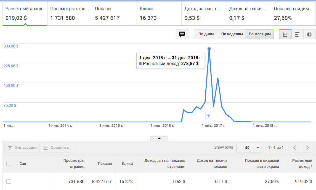Sort by Расчетный доход column header
This screenshot has height=190, width=316.
[x=302, y=164]
